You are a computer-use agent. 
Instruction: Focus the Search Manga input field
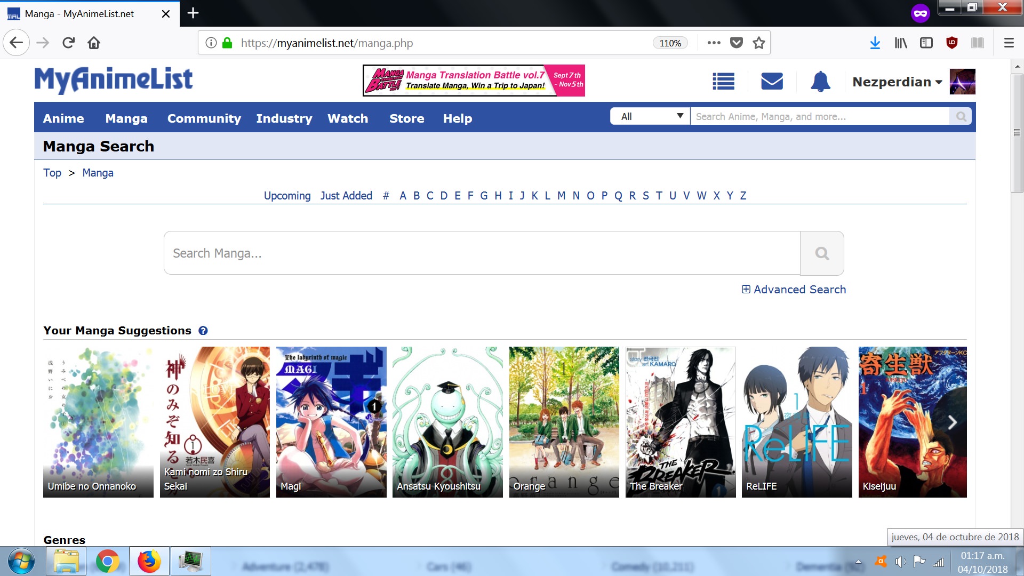pos(482,253)
